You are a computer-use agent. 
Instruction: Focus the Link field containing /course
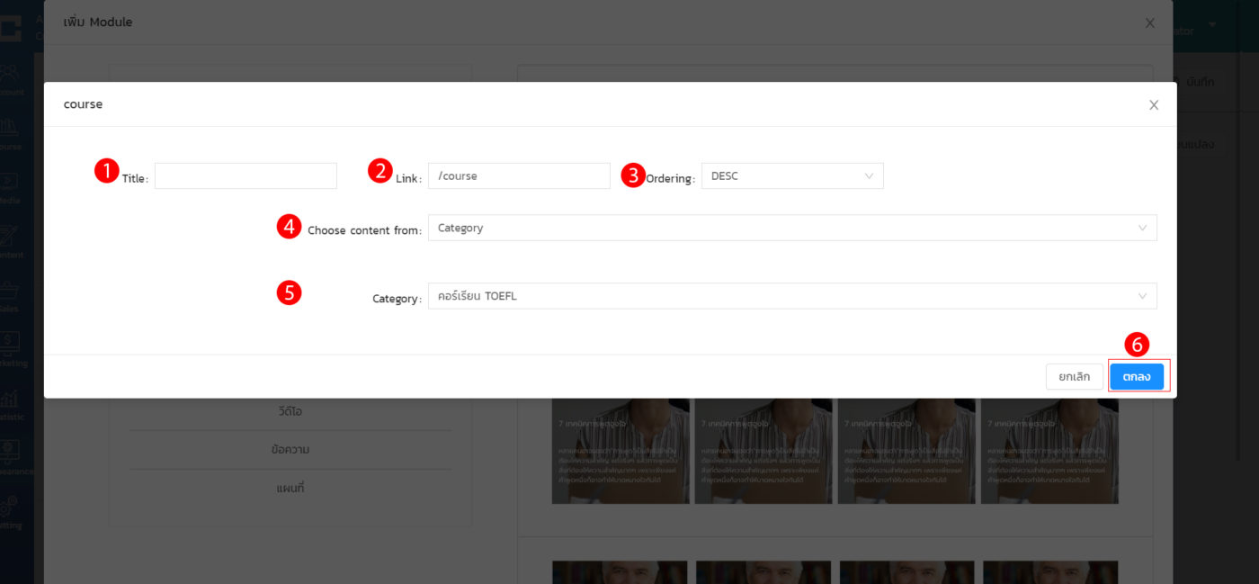click(519, 176)
